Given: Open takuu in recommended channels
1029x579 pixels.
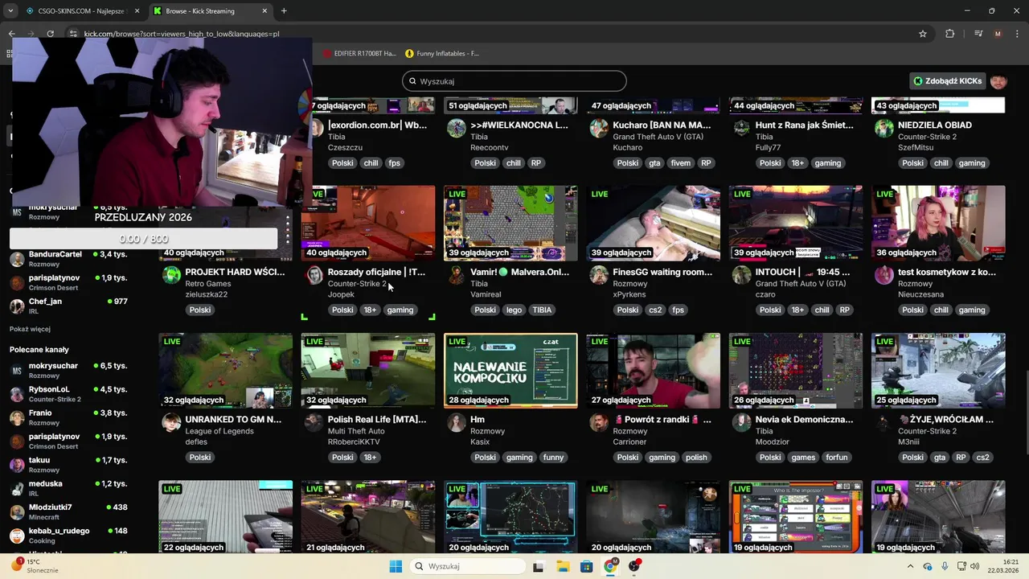Looking at the screenshot, I should [70, 465].
